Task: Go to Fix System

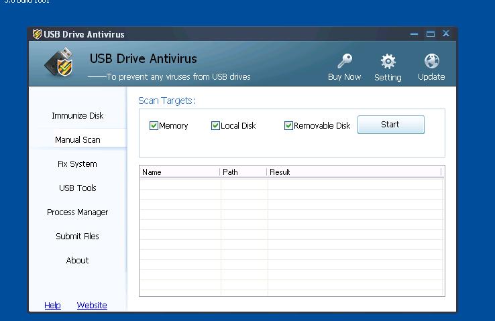Action: (77, 164)
